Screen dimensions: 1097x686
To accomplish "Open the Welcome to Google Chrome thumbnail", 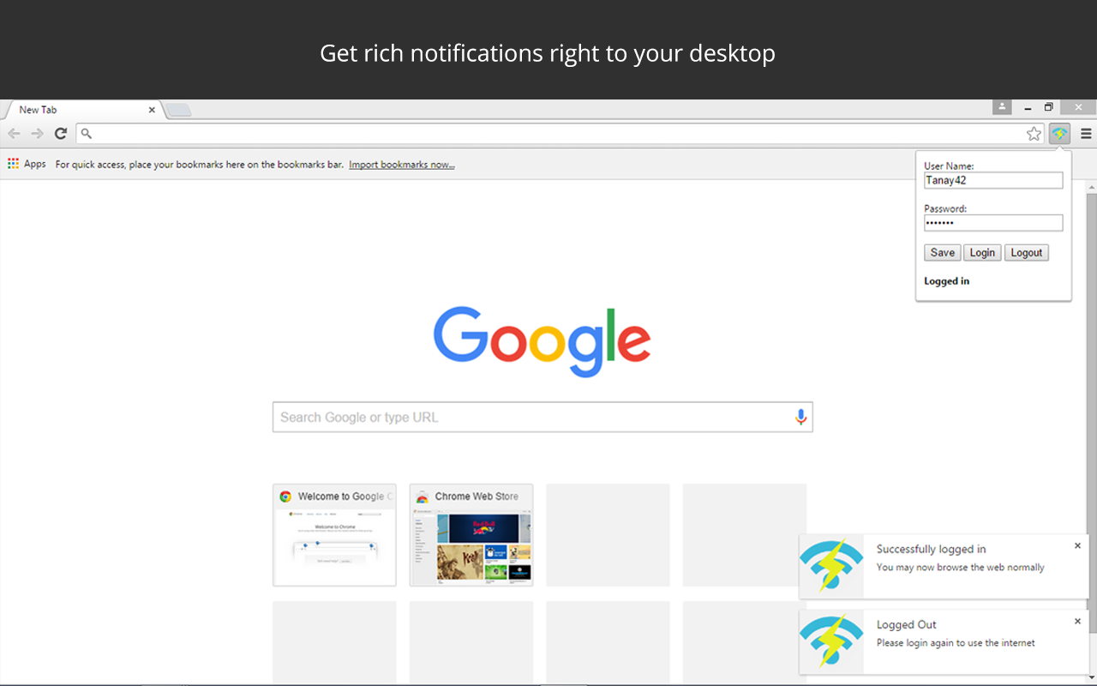I will point(334,534).
